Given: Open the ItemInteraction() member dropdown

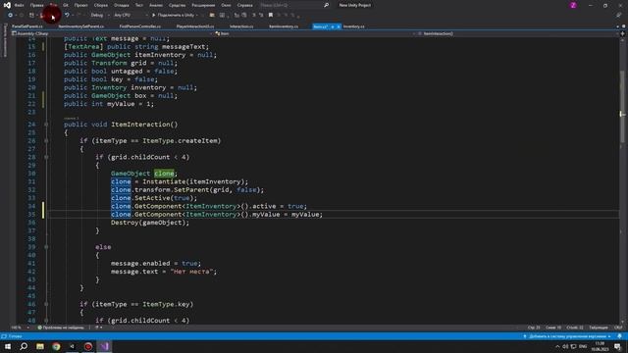Looking at the screenshot, I should (x=518, y=34).
